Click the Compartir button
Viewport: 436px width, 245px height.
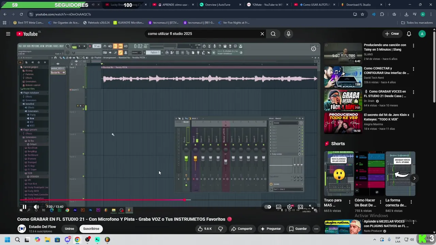(x=242, y=229)
